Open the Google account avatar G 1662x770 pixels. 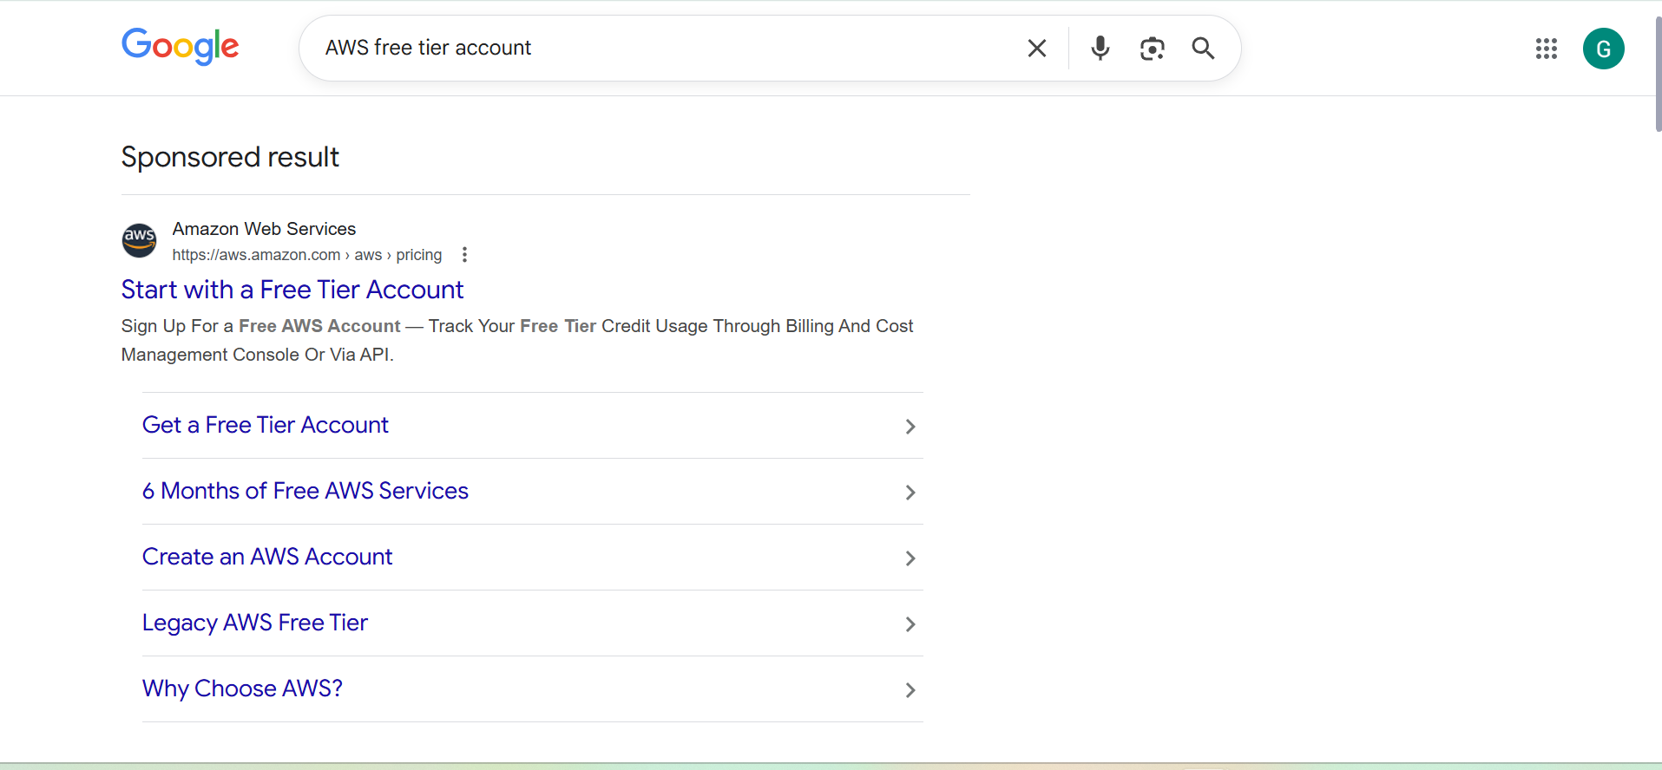(1604, 49)
